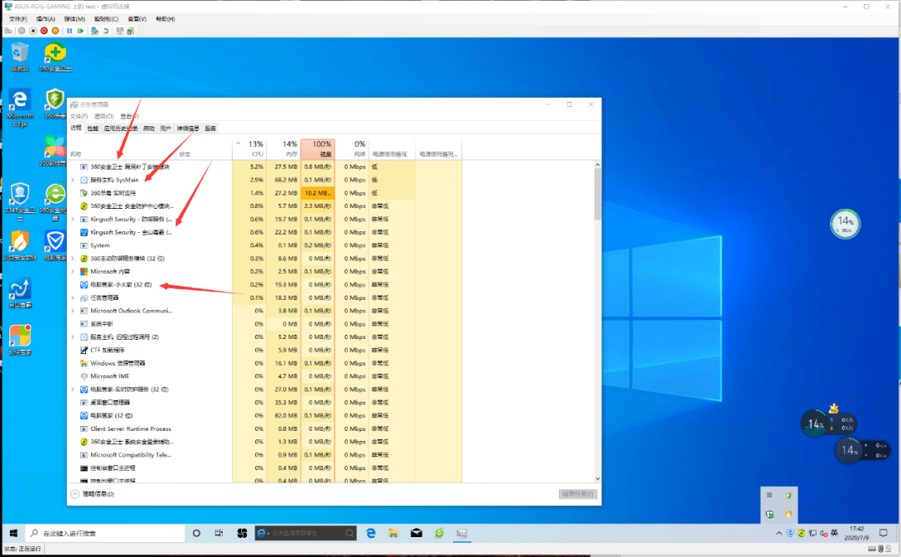Sort processes by the 100% 磁盘 column

[x=318, y=148]
